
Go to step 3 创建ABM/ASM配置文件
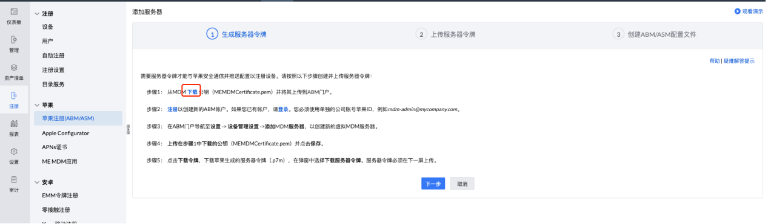click(655, 34)
